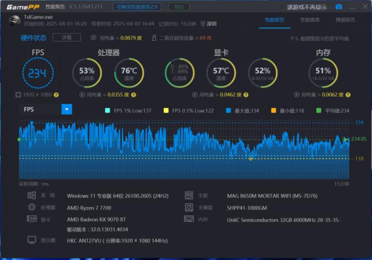Click the green 平均值 legend swatch
372x260 pixels.
tap(319, 110)
